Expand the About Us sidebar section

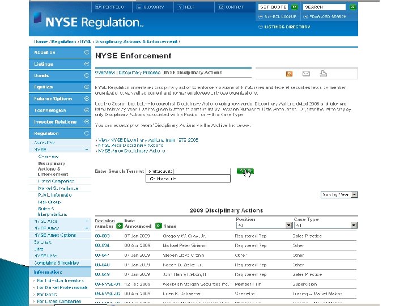(x=60, y=52)
